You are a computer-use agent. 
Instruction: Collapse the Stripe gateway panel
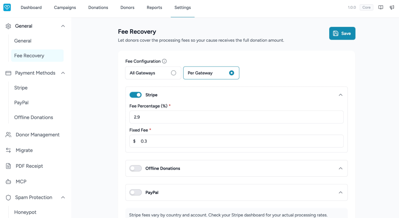[341, 95]
